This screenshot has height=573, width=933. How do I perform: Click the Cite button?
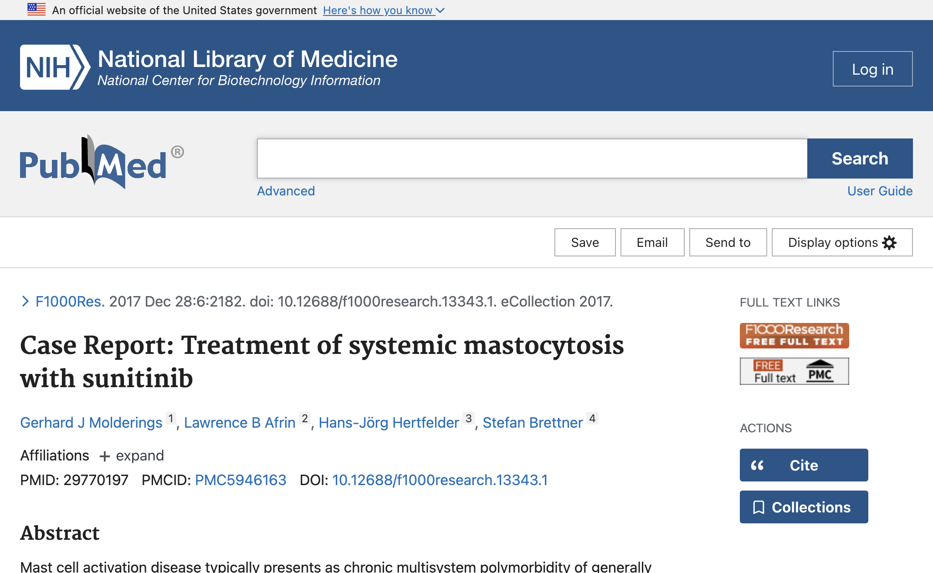804,465
